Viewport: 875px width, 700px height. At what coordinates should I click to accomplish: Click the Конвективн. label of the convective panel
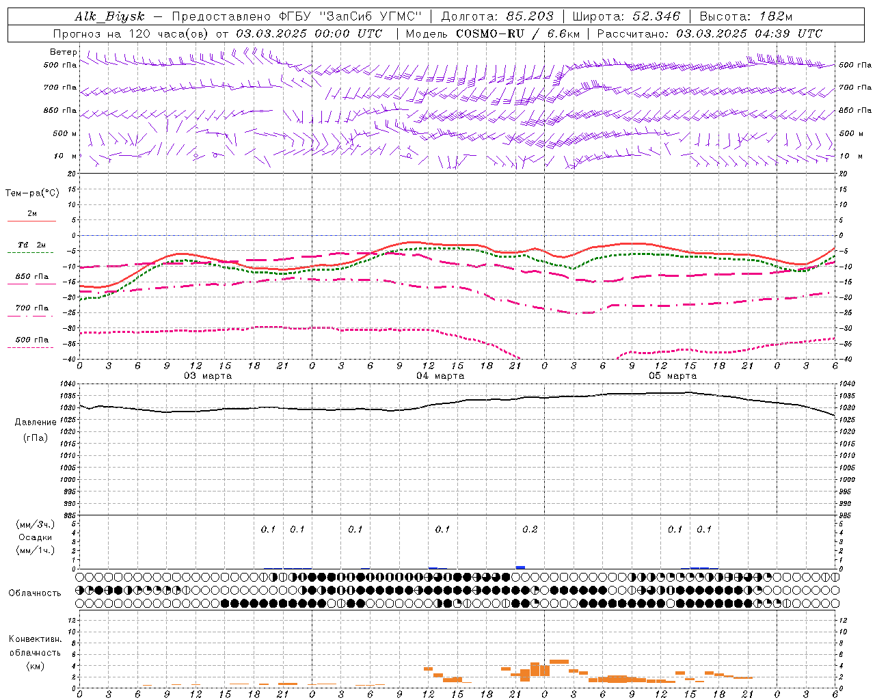click(35, 639)
